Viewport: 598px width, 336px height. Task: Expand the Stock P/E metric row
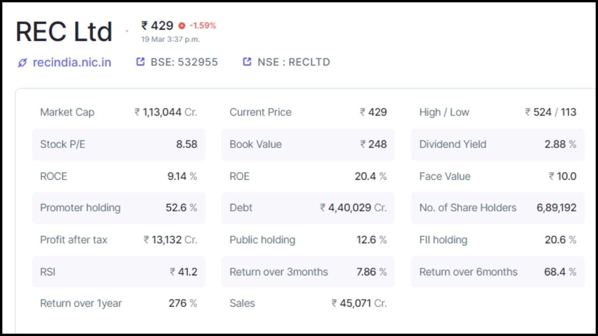pyautogui.click(x=119, y=144)
